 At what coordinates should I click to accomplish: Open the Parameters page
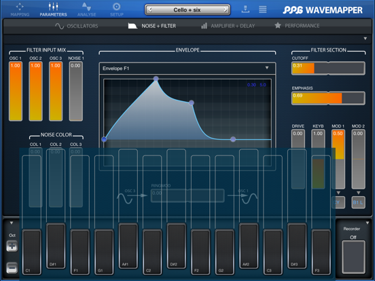(x=54, y=10)
